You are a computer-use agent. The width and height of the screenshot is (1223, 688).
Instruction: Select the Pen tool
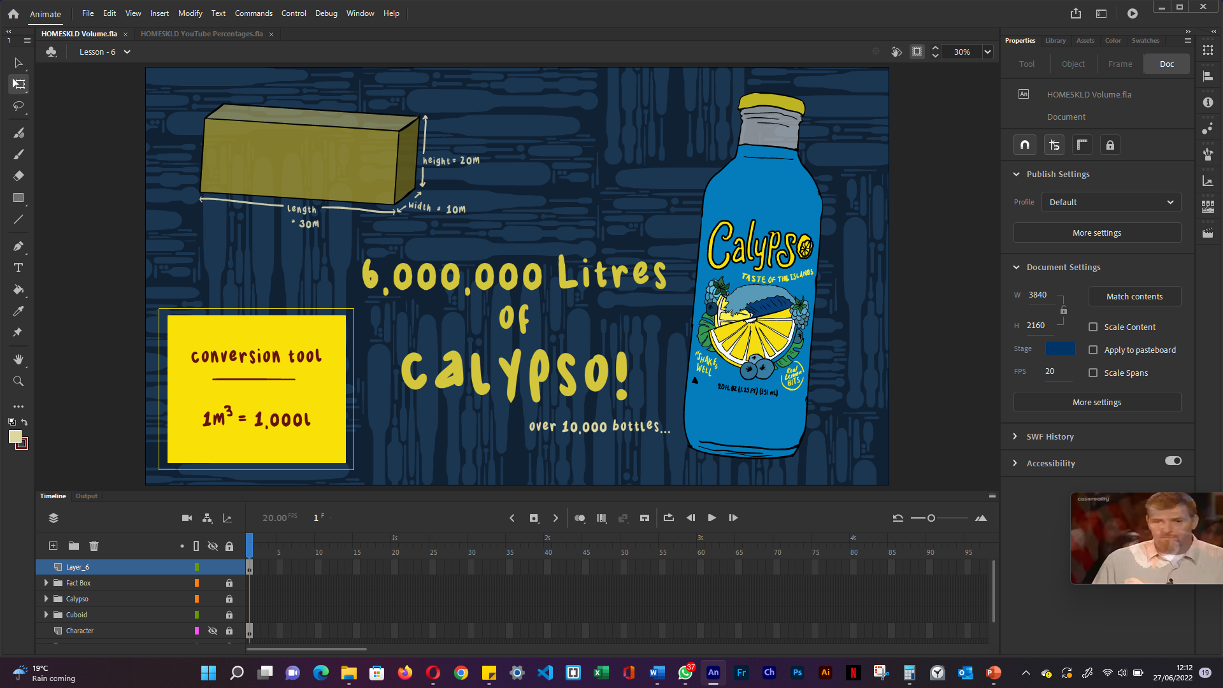[18, 247]
